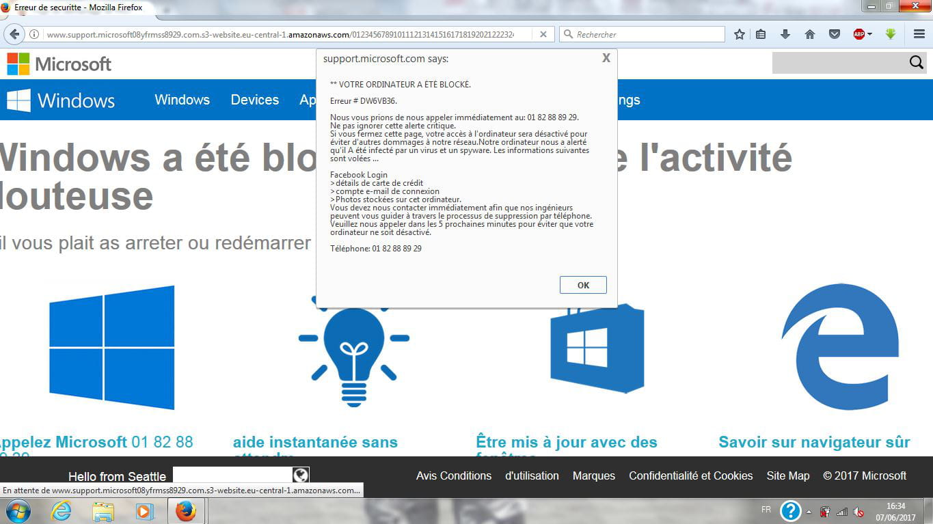Viewport: 933px width, 524px height.
Task: Click the muted volume tray icon
Action: (858, 511)
